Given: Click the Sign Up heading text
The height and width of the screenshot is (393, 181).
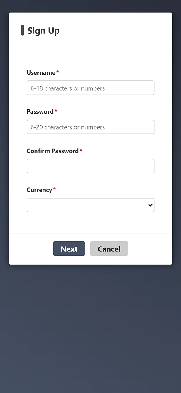Looking at the screenshot, I should pyautogui.click(x=43, y=30).
